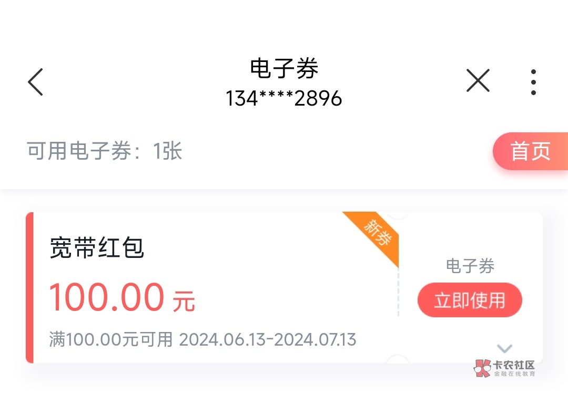
Task: Expand coupon details with the down chevron
Action: coord(504,348)
